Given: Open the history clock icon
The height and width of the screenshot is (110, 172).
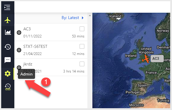Looking at the screenshot, I should 7,47.
